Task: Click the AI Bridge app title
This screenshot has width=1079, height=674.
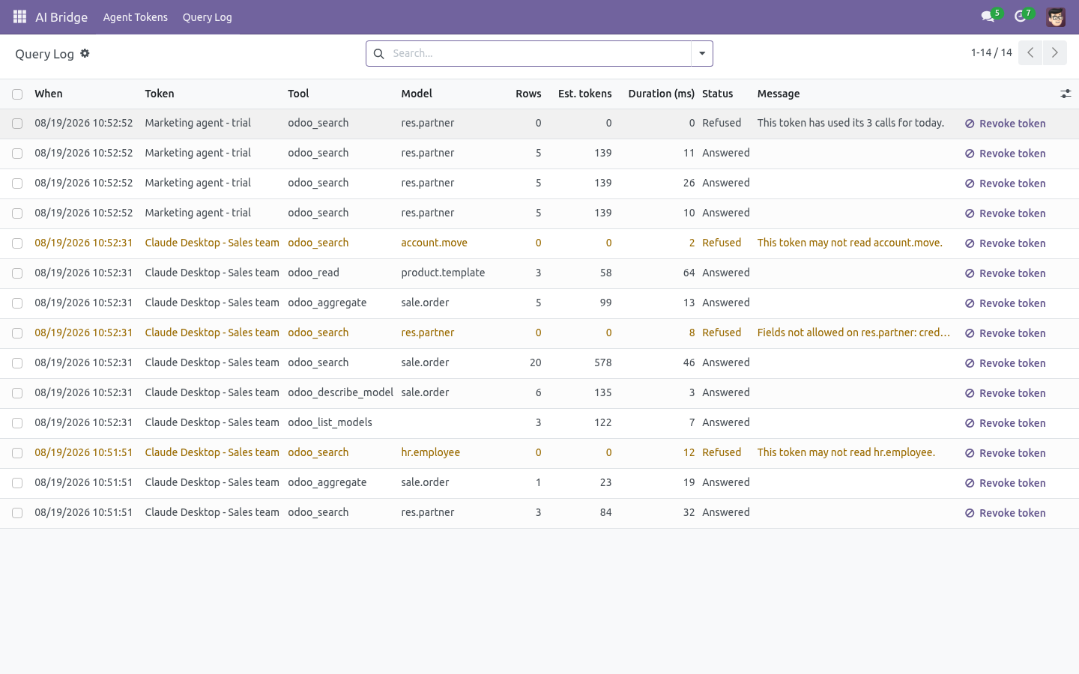Action: pyautogui.click(x=61, y=16)
